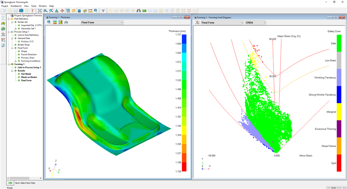Collapse the Process Setup 1 tree node
The width and height of the screenshot is (347, 189).
9,32
